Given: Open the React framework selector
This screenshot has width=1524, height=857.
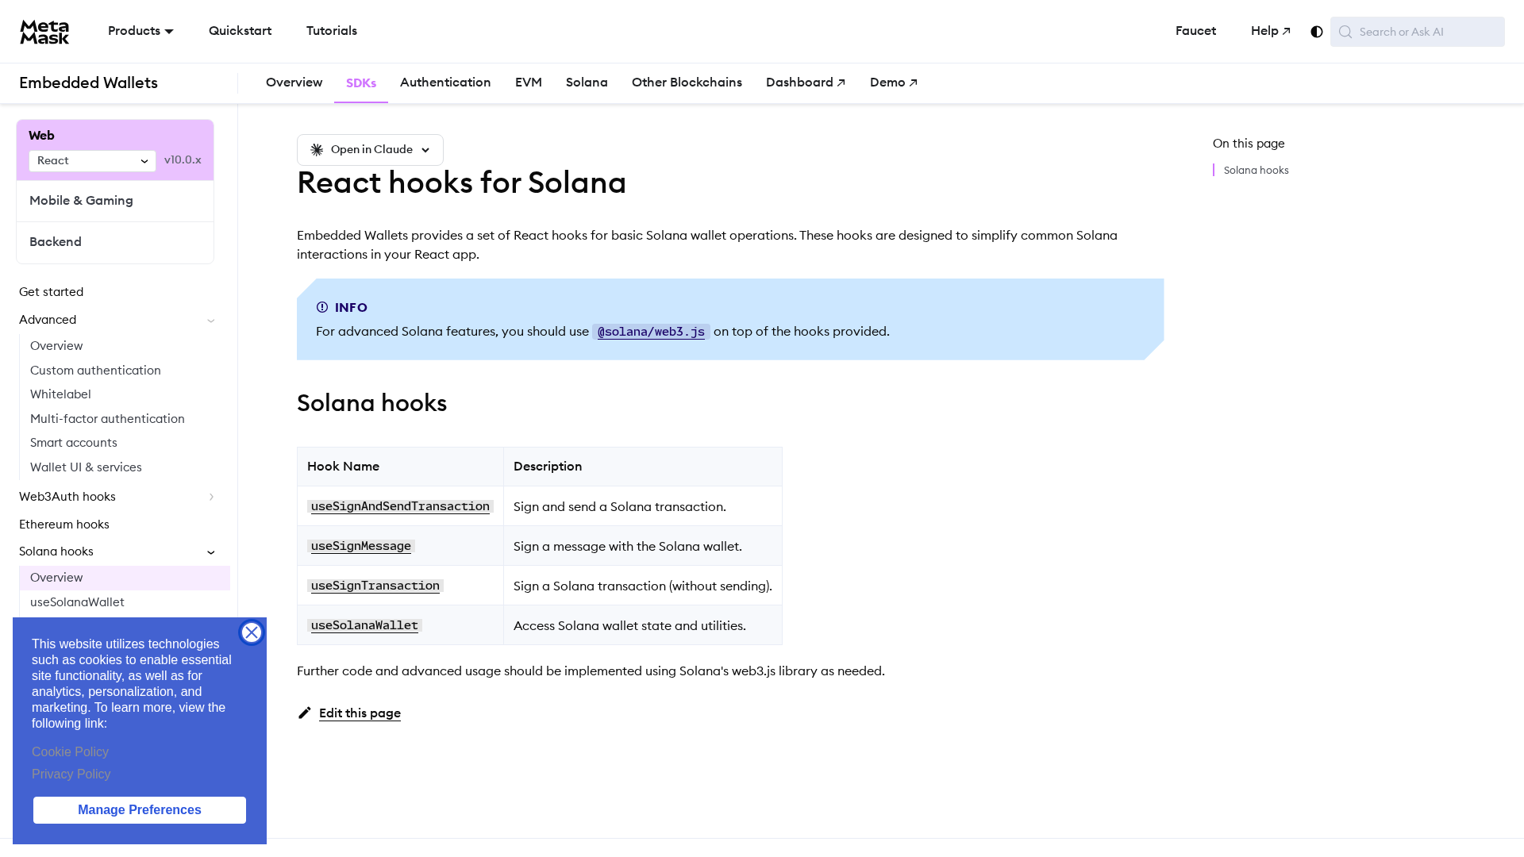Looking at the screenshot, I should (92, 161).
